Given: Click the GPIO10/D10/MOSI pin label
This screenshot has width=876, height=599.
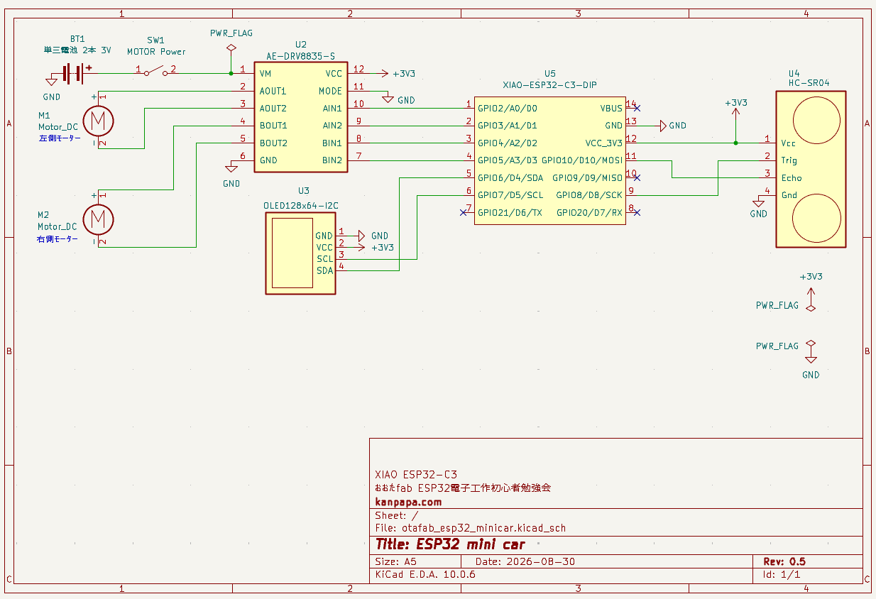Looking at the screenshot, I should point(582,160).
